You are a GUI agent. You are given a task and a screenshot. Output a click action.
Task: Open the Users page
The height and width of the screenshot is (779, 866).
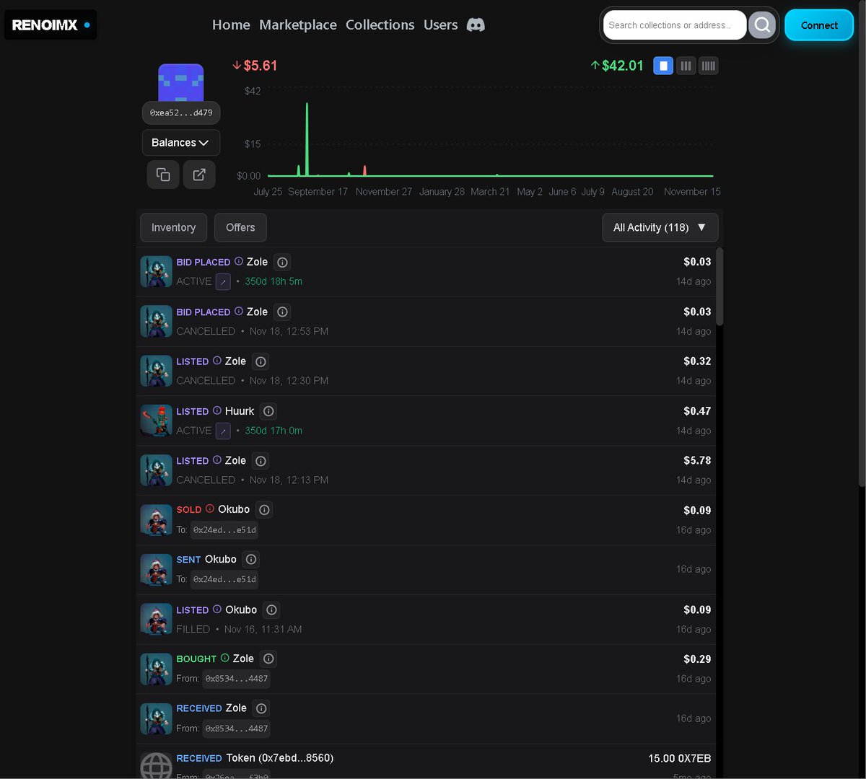(x=441, y=25)
